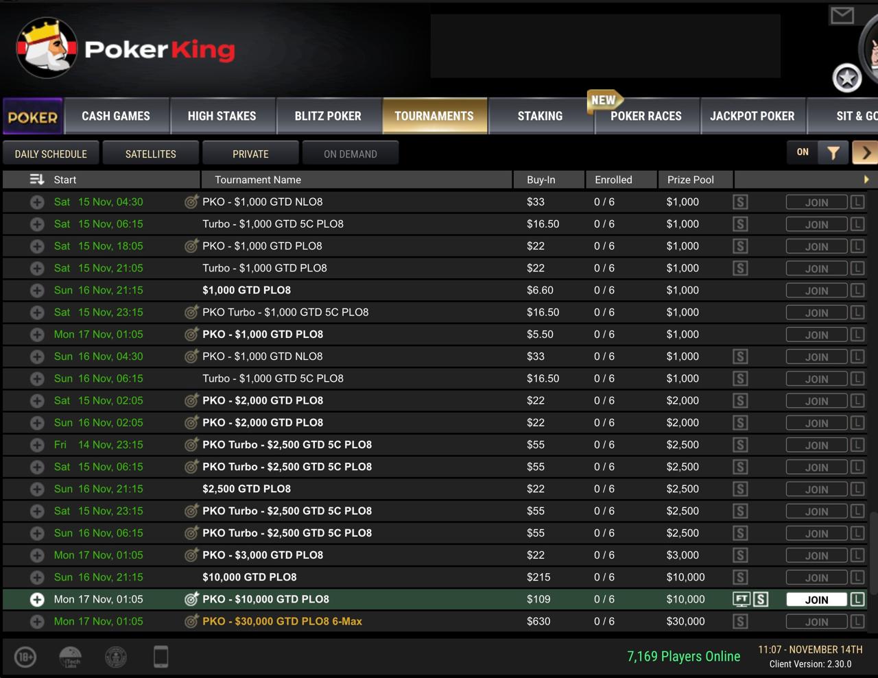The height and width of the screenshot is (678, 878).
Task: Open the Satellites sub-tab
Action: click(x=151, y=154)
